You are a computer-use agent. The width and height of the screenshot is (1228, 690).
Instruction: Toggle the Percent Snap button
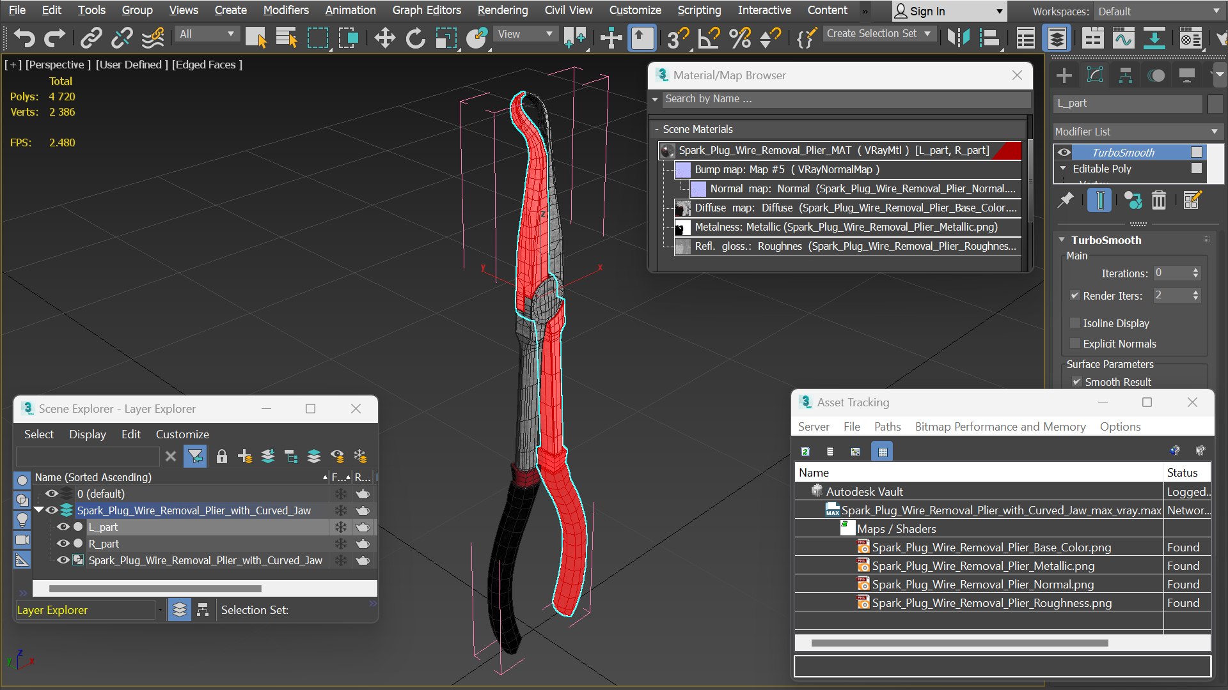click(x=740, y=38)
